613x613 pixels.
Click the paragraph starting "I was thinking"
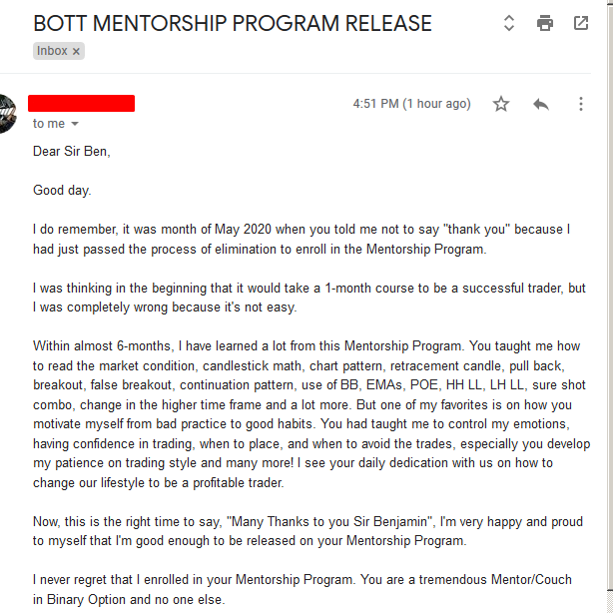308,297
